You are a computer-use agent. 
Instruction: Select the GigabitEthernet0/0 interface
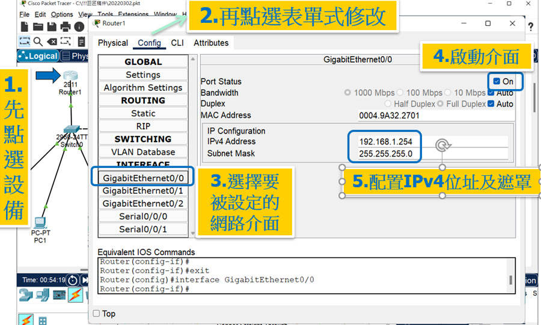143,178
